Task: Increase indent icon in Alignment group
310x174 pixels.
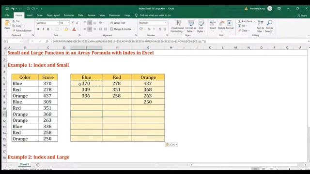Action: [106, 29]
